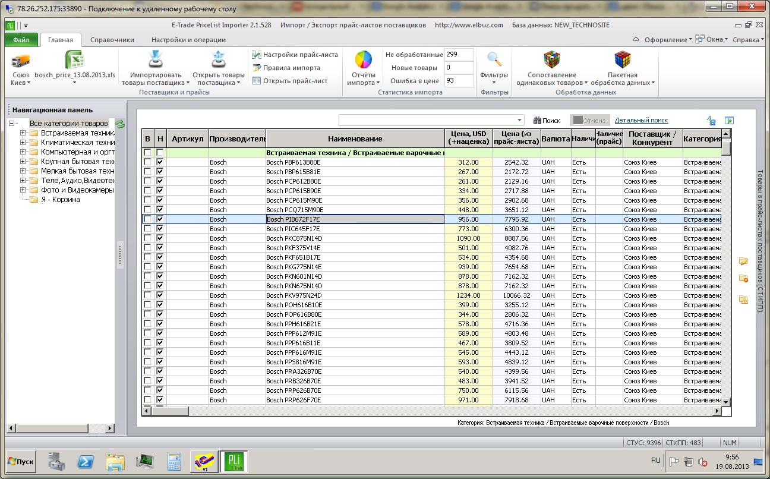Click the PLi application logo icon in title bar
770x479 pixels.
tap(10, 25)
